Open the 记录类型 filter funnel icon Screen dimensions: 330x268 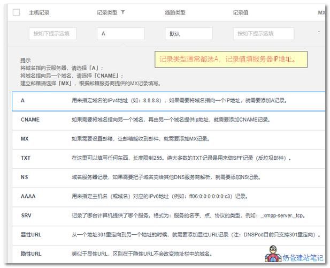coord(123,12)
